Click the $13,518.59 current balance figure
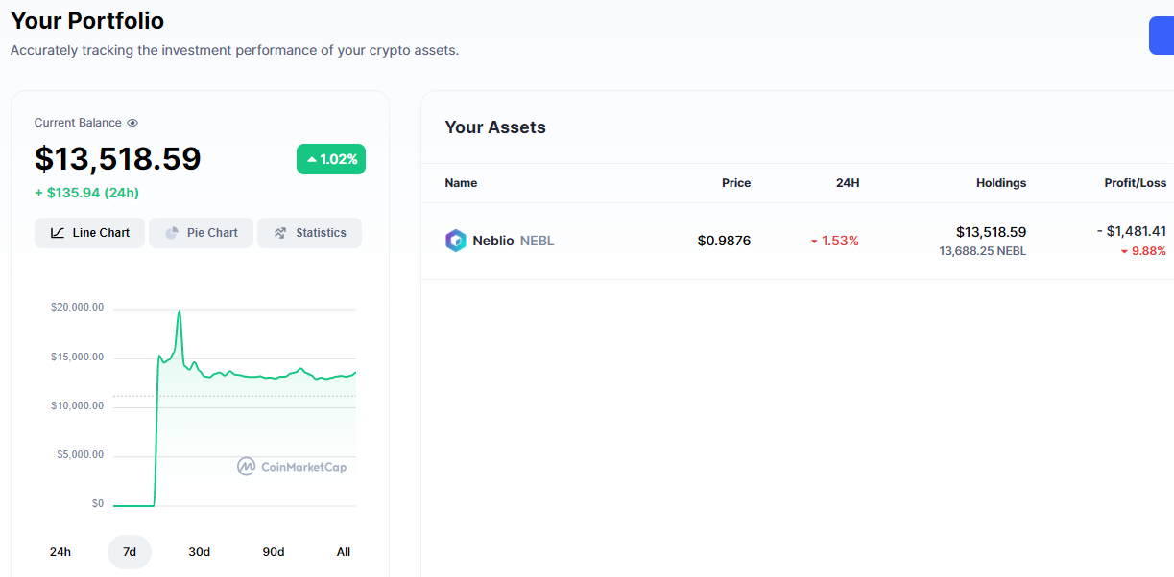The width and height of the screenshot is (1174, 577). click(x=118, y=159)
